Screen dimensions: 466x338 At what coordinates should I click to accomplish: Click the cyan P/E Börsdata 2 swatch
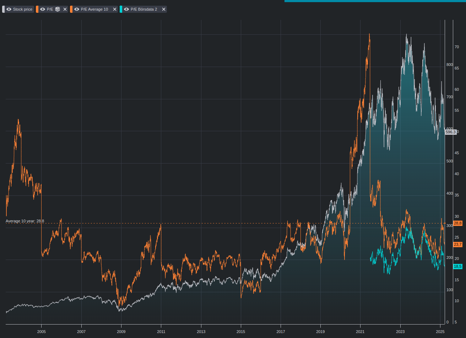click(x=121, y=9)
